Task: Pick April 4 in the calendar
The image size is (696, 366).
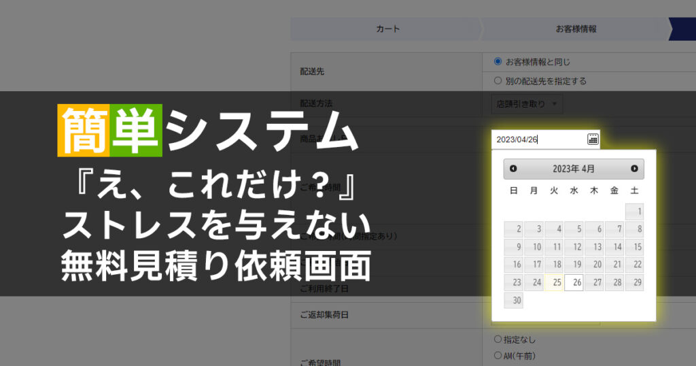Action: click(554, 229)
